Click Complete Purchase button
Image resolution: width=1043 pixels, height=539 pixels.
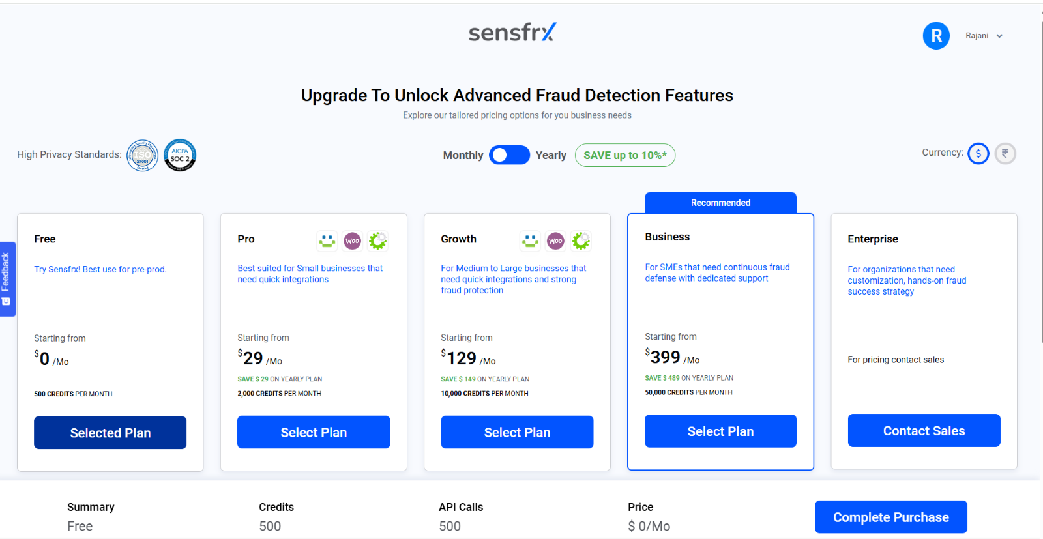click(x=890, y=517)
